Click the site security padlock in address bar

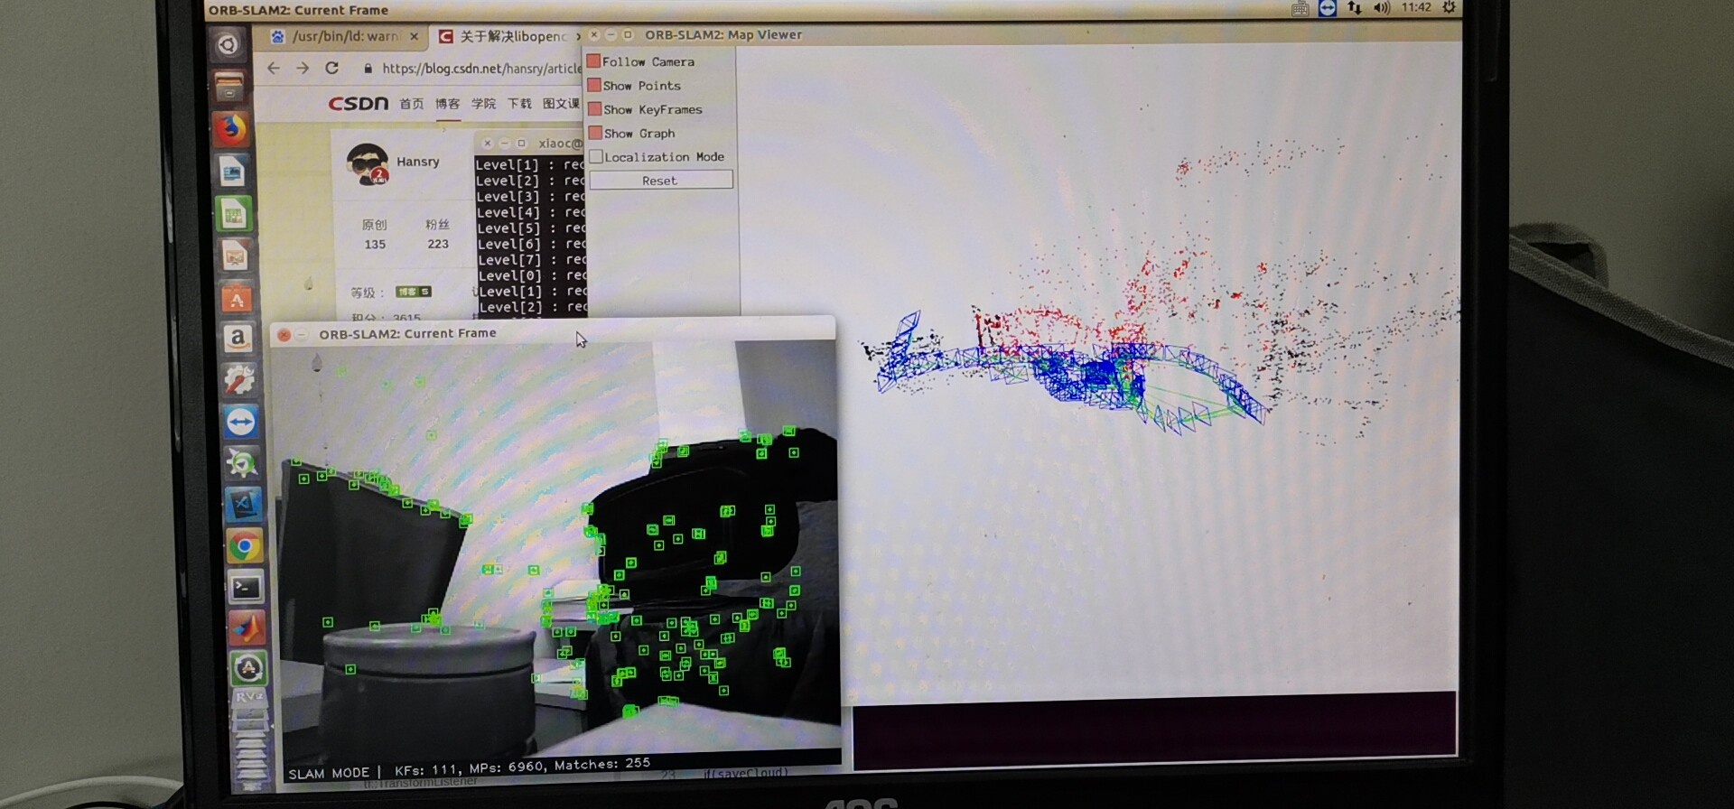tap(368, 69)
